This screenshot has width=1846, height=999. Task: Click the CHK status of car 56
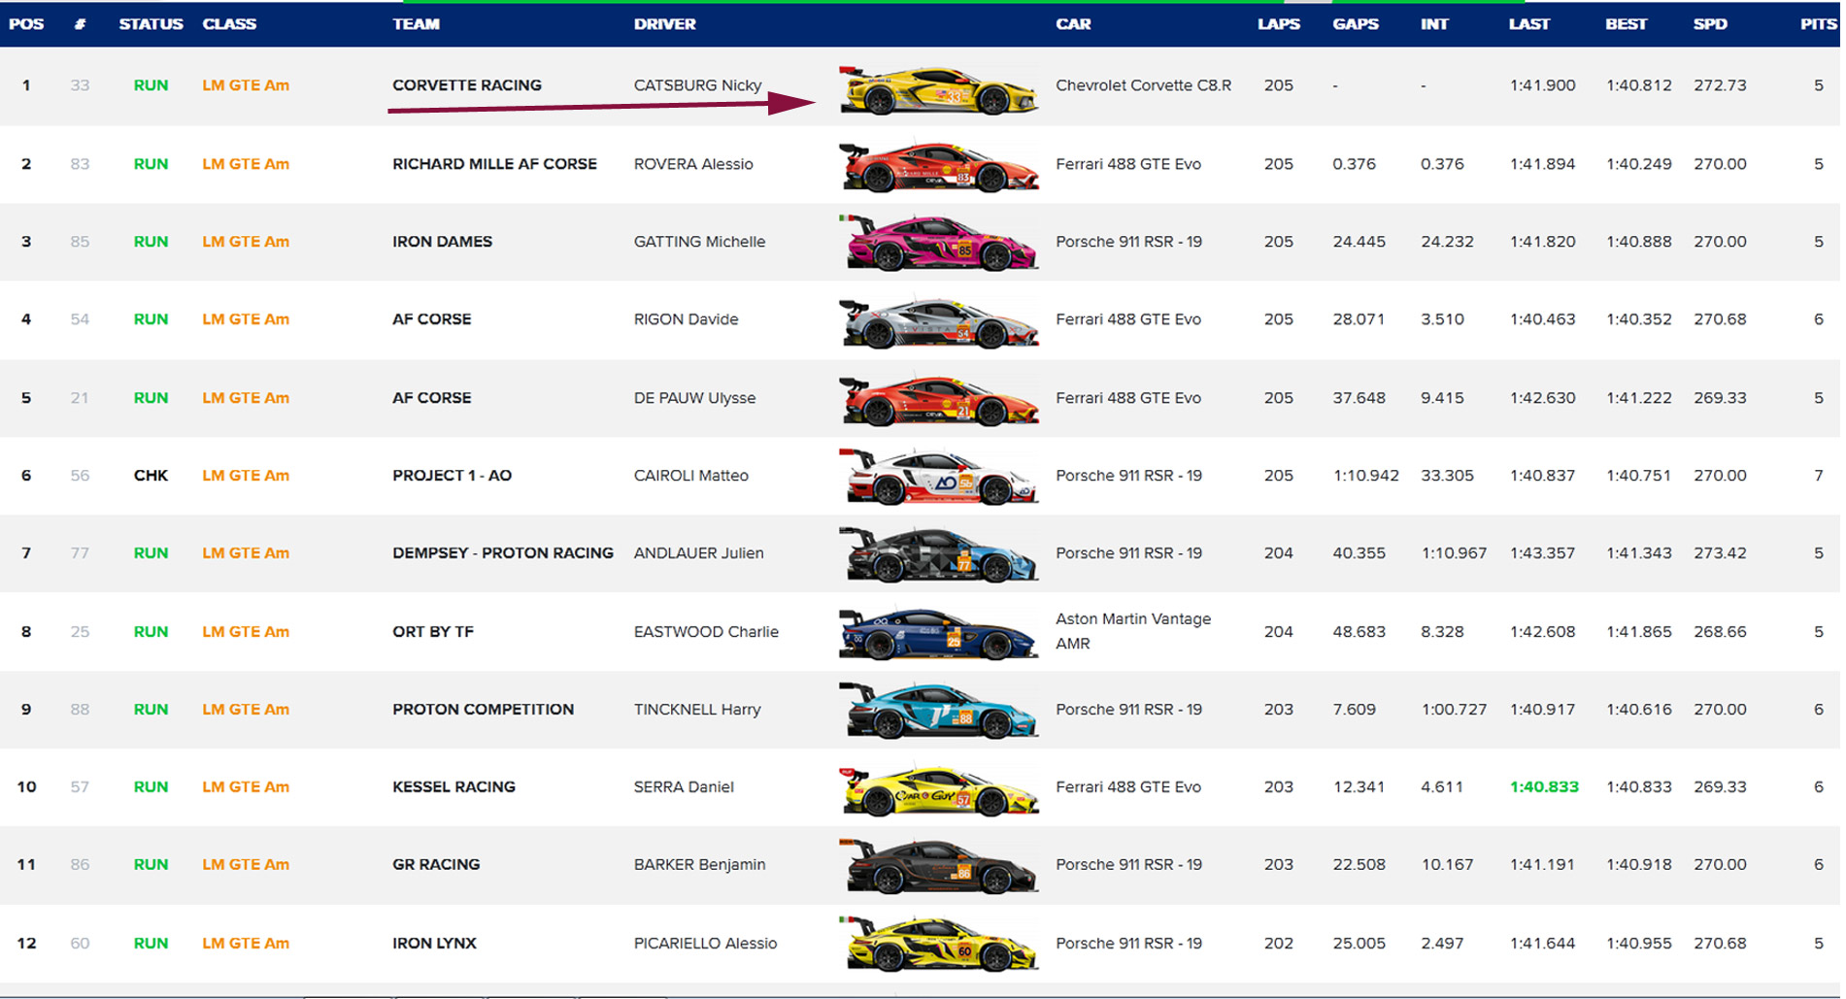click(x=151, y=476)
